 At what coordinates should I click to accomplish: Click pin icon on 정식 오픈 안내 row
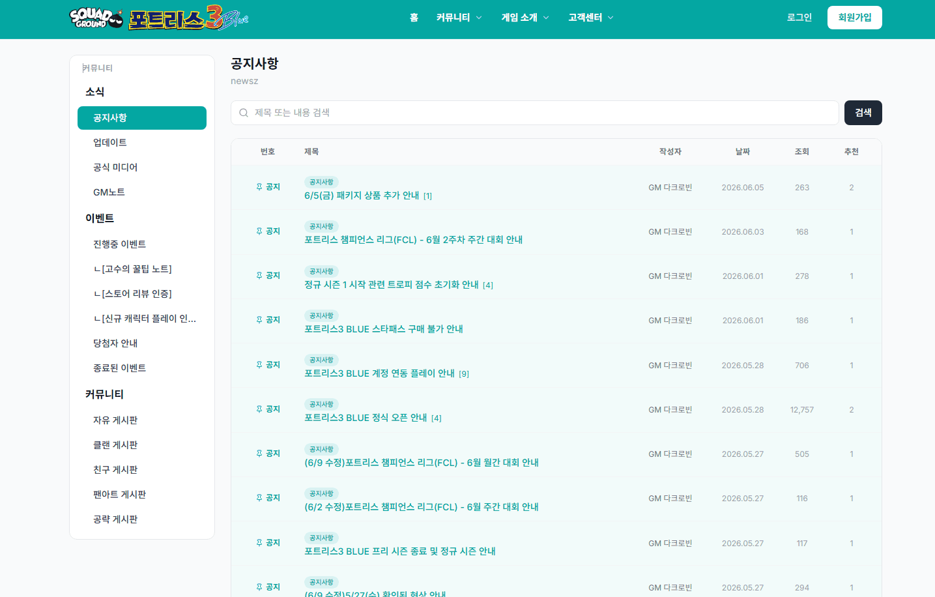tap(259, 409)
